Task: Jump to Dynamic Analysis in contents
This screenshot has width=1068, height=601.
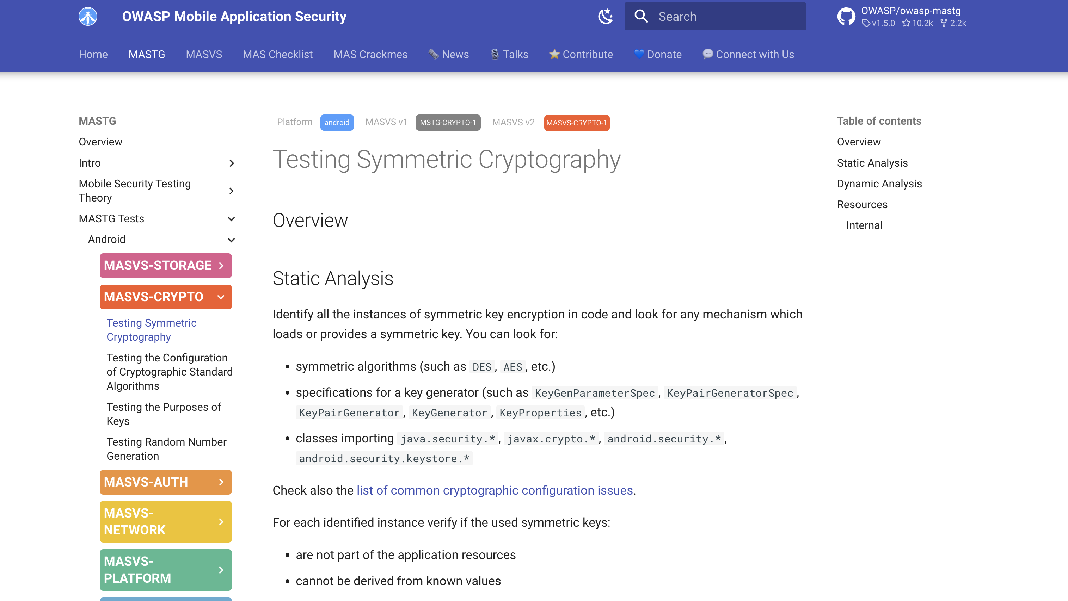Action: coord(879,184)
